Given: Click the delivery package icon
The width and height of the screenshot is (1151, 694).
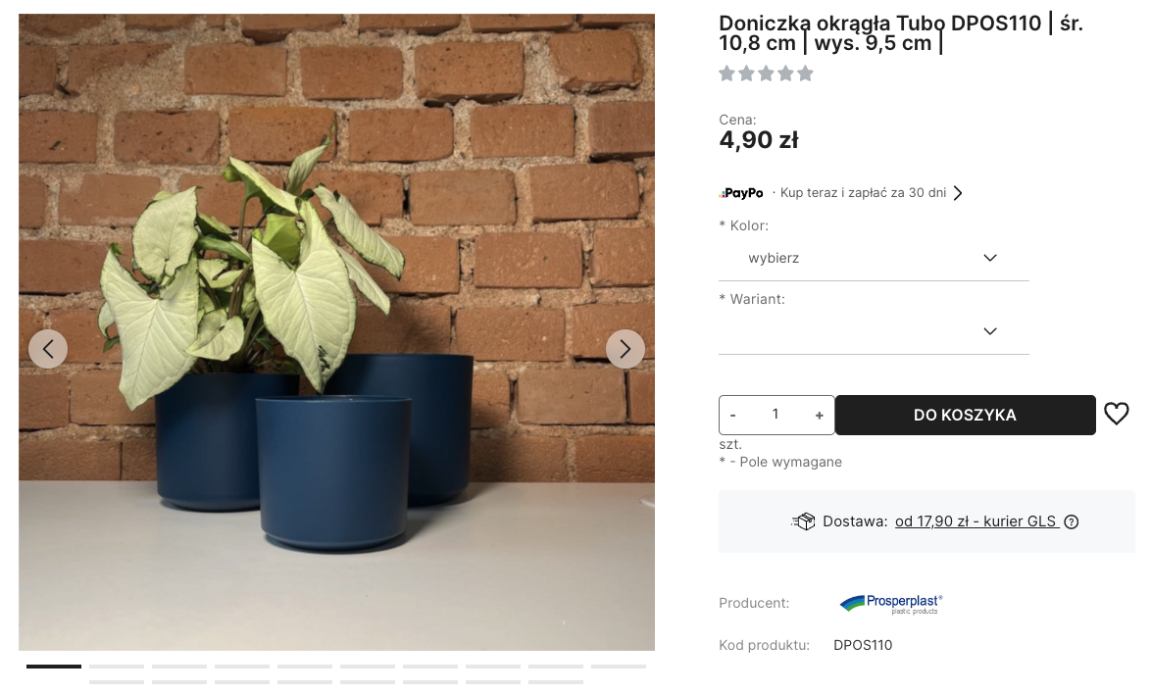Looking at the screenshot, I should coord(803,521).
